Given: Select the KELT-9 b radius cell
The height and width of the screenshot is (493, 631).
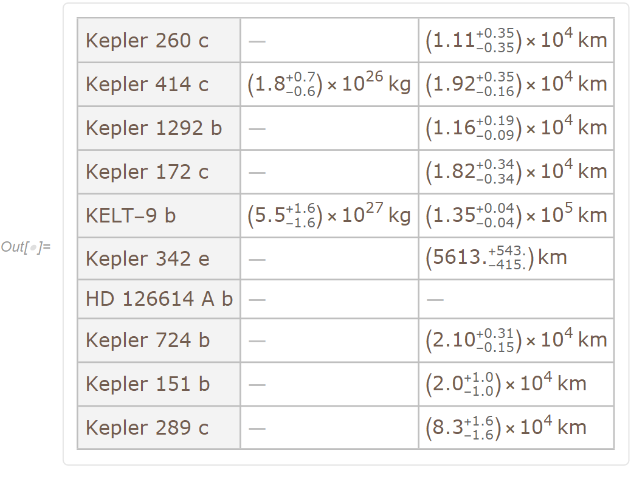Looking at the screenshot, I should coord(516,216).
